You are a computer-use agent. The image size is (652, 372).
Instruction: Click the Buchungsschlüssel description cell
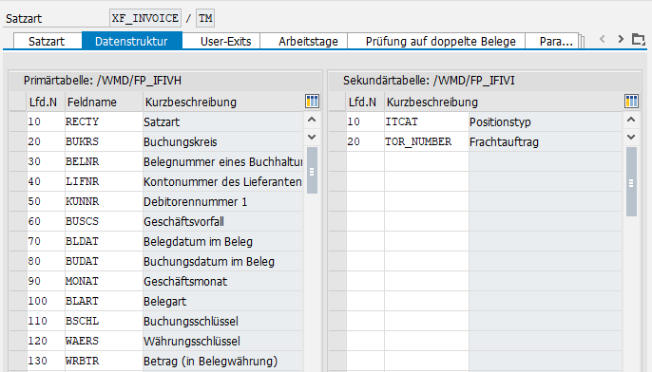[x=222, y=321]
